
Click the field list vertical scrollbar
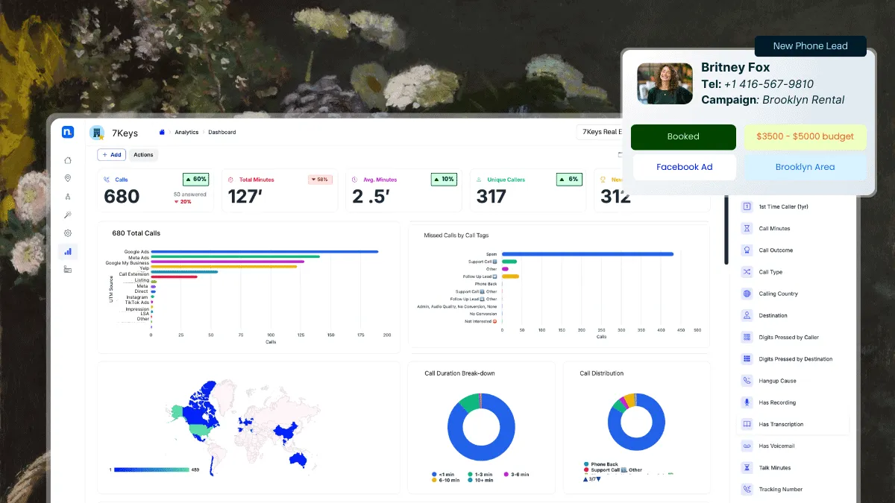click(x=726, y=231)
